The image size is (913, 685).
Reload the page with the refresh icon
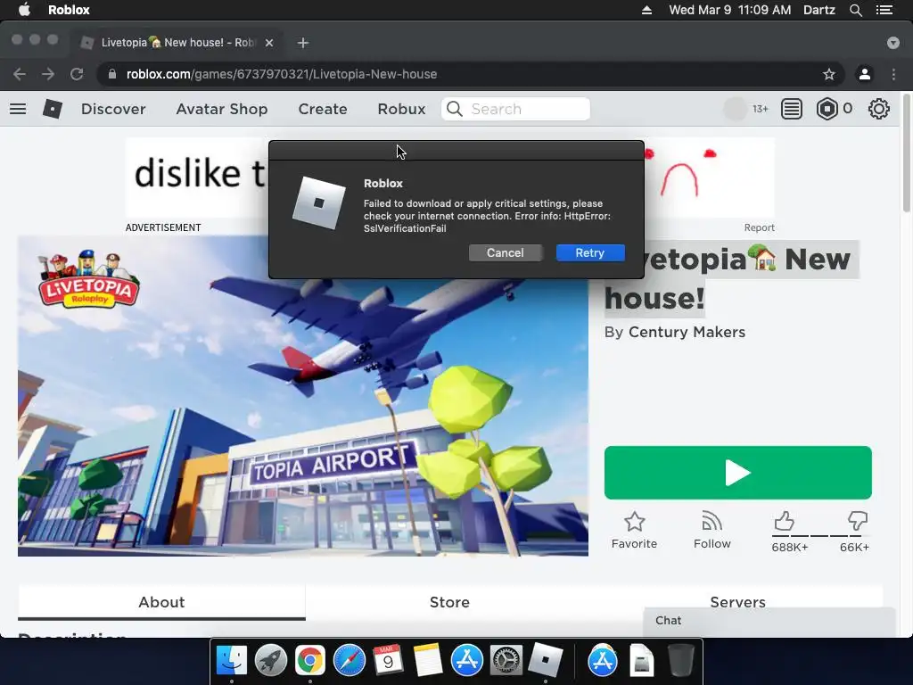click(77, 74)
